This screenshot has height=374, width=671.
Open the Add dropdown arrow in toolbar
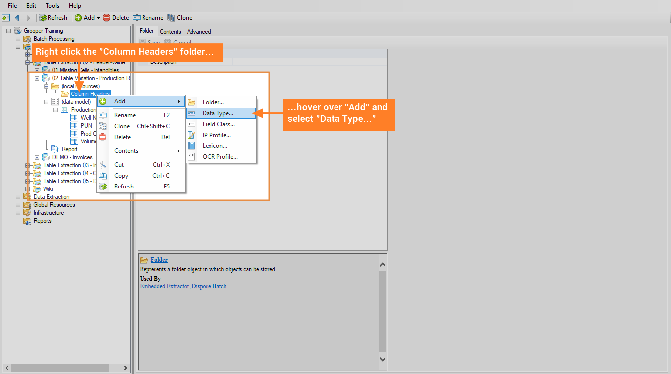[98, 18]
